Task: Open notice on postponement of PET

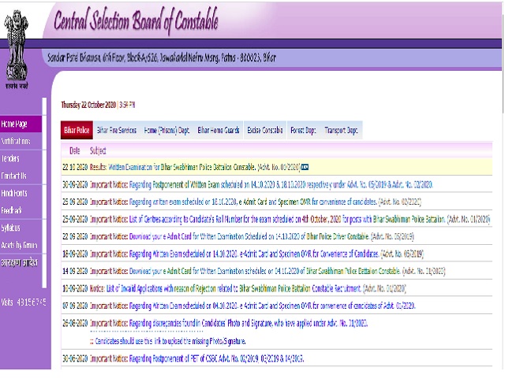Action: click(x=196, y=359)
